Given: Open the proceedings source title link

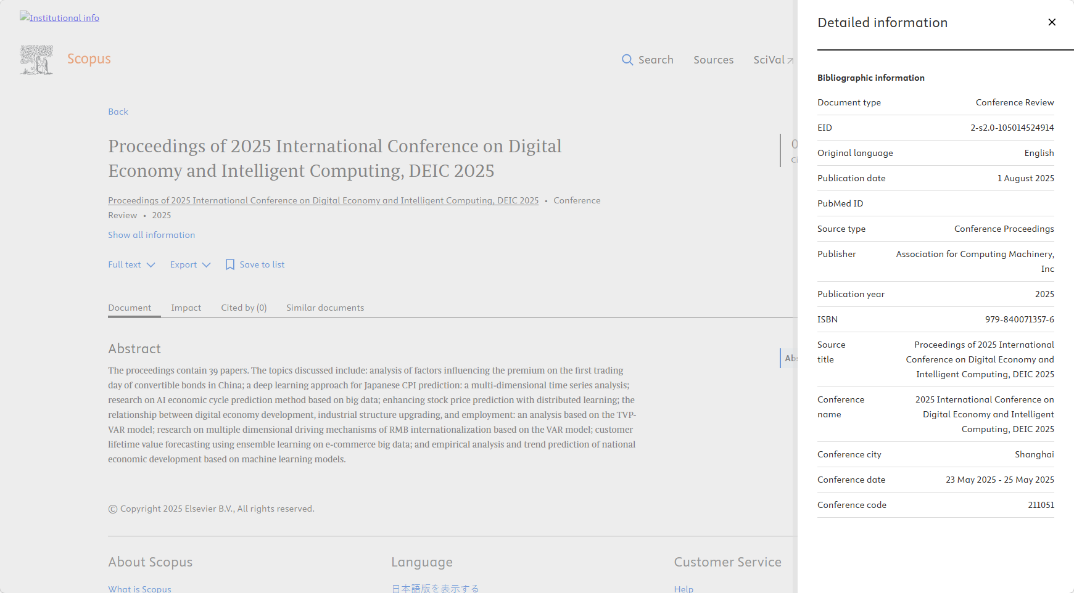Looking at the screenshot, I should [323, 200].
